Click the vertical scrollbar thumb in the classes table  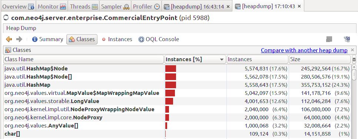coord(354,75)
